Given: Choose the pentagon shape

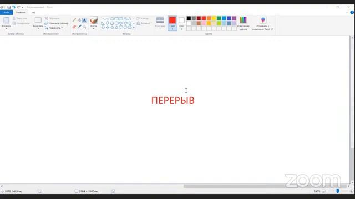Looking at the screenshot, I should [112, 23].
